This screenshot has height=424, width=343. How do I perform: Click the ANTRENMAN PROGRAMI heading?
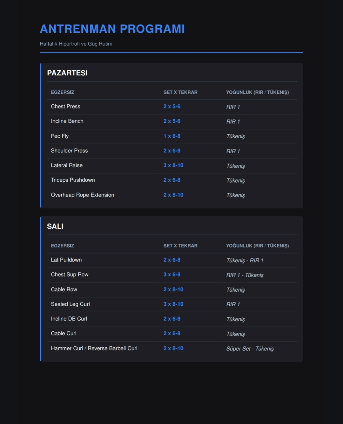(112, 29)
